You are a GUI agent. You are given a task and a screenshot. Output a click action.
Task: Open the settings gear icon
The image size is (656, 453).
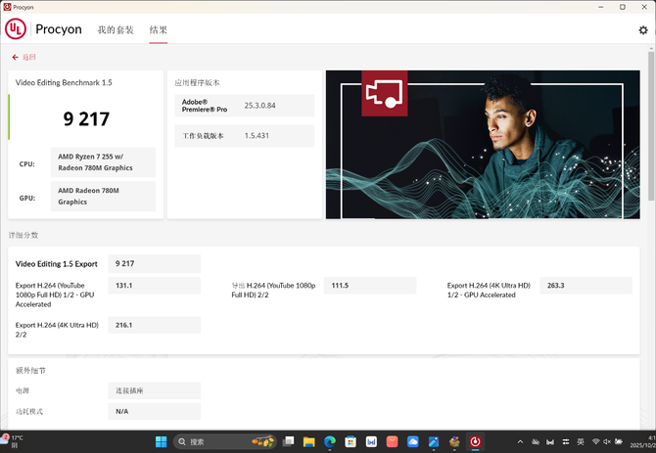coord(642,30)
